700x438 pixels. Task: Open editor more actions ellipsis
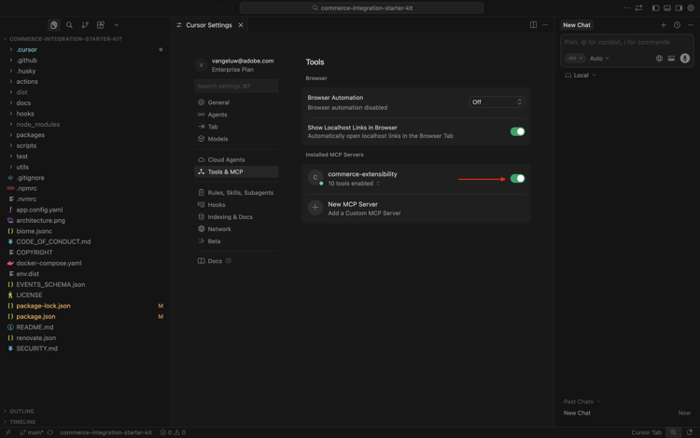[x=545, y=25]
